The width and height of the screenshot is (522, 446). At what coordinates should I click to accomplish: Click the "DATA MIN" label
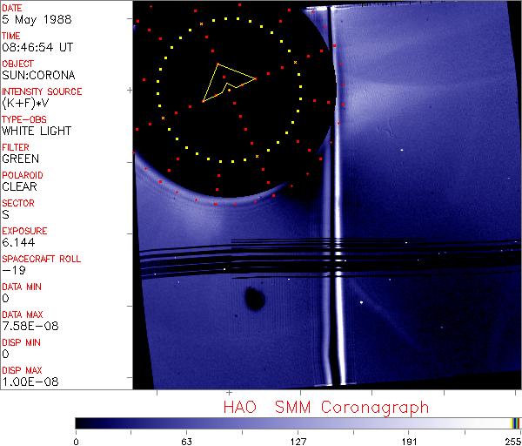tap(22, 287)
